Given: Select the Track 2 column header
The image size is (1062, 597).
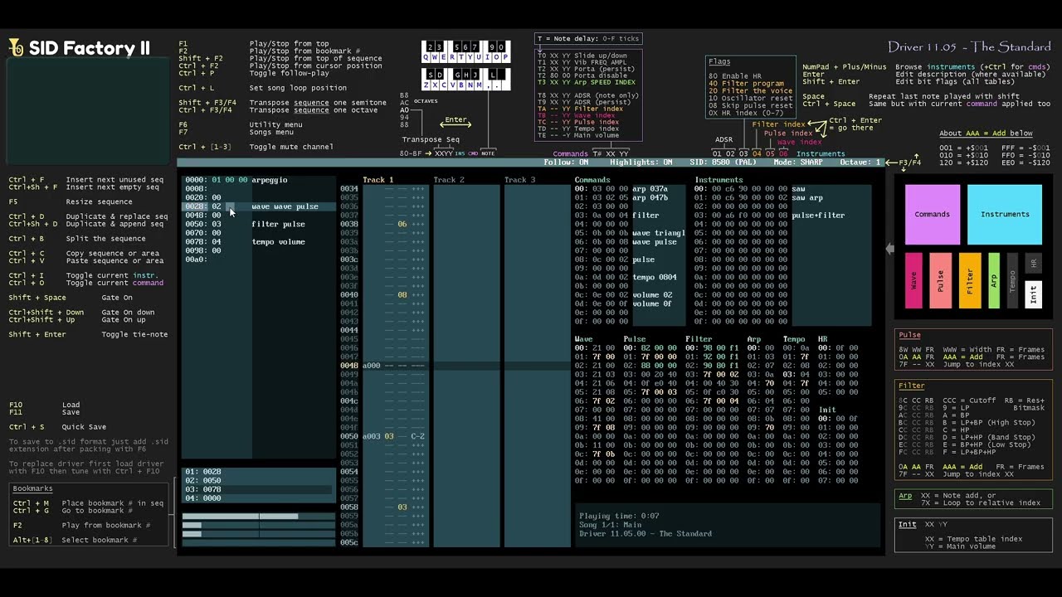Looking at the screenshot, I should (x=449, y=180).
